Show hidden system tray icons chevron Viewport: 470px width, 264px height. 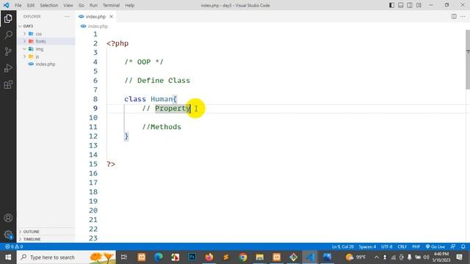[x=377, y=257]
